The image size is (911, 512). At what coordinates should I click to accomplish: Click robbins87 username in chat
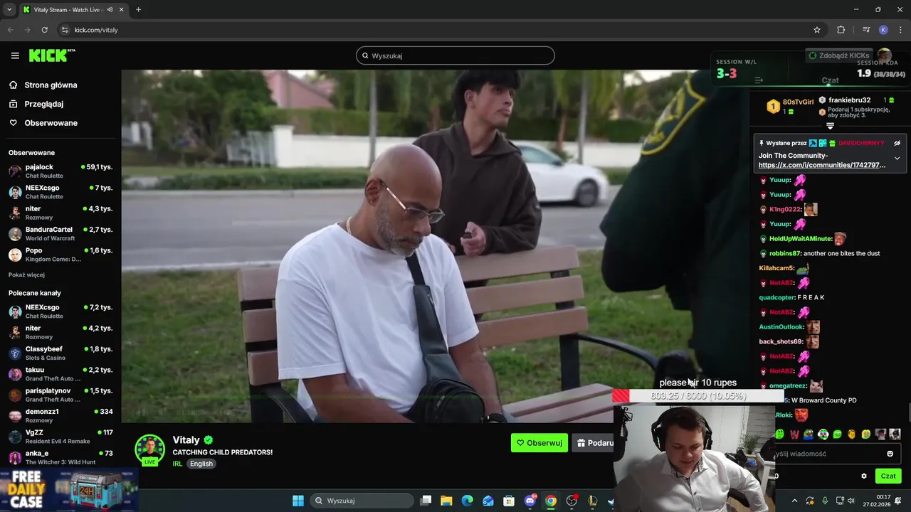[785, 253]
